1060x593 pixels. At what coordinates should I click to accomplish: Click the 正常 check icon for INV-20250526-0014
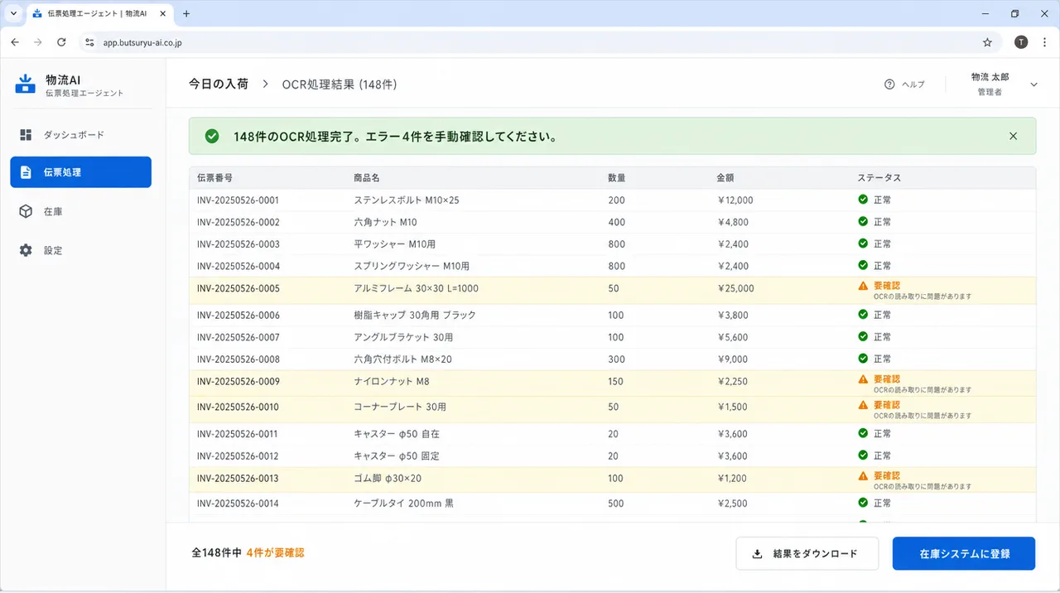click(863, 502)
